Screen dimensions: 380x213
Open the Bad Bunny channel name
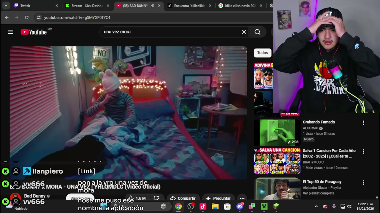coord(35,196)
